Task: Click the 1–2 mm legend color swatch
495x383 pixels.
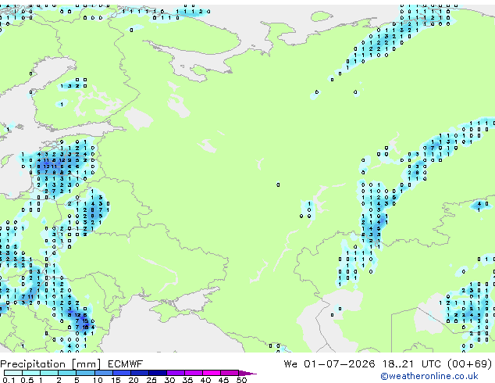Action: (x=49, y=373)
